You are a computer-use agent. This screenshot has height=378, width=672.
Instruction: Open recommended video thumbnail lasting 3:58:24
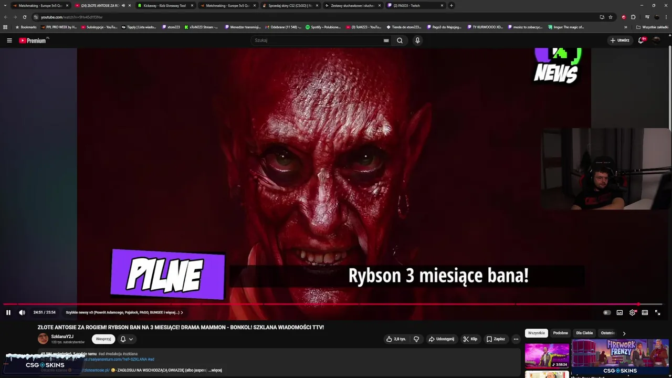(x=547, y=356)
